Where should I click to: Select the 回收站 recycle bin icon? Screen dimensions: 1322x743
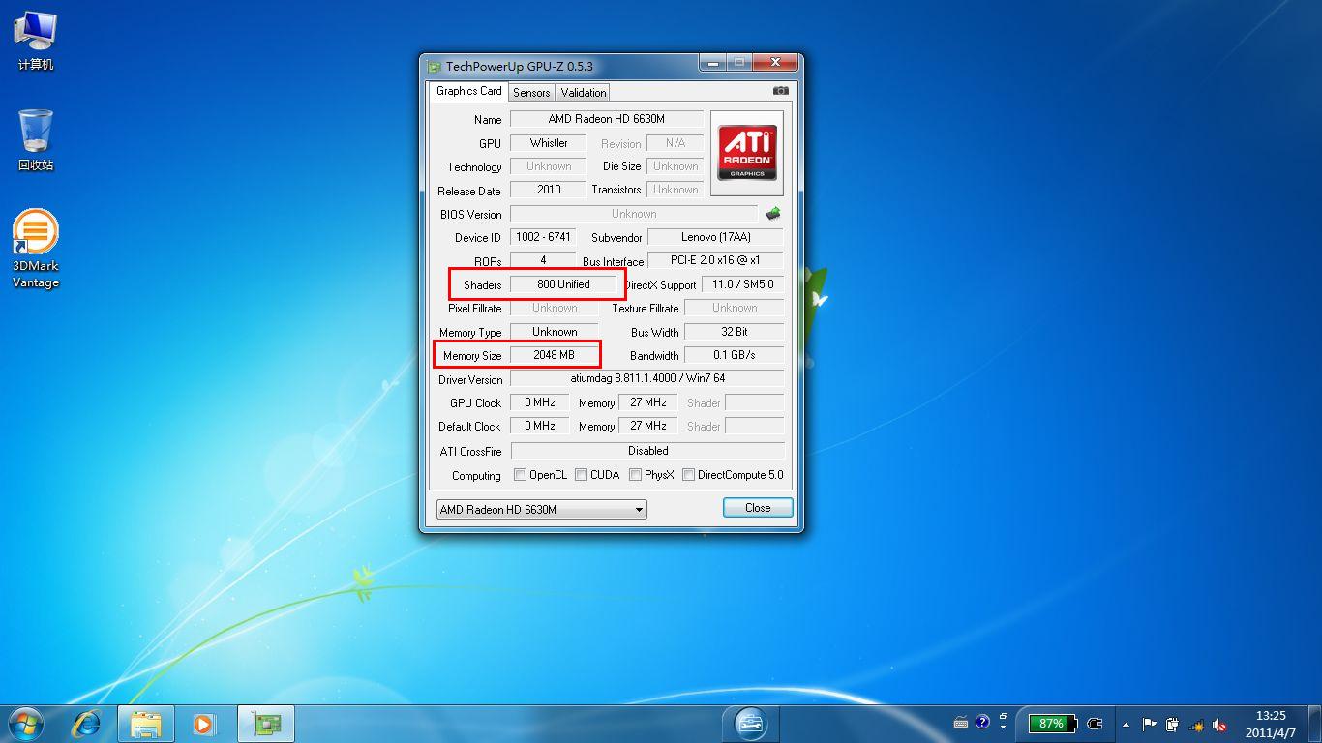[36, 140]
